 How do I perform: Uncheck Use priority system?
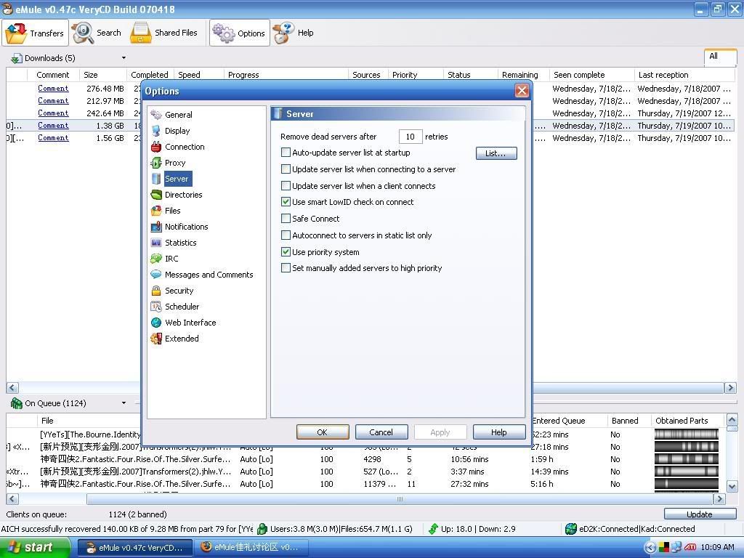pos(286,251)
